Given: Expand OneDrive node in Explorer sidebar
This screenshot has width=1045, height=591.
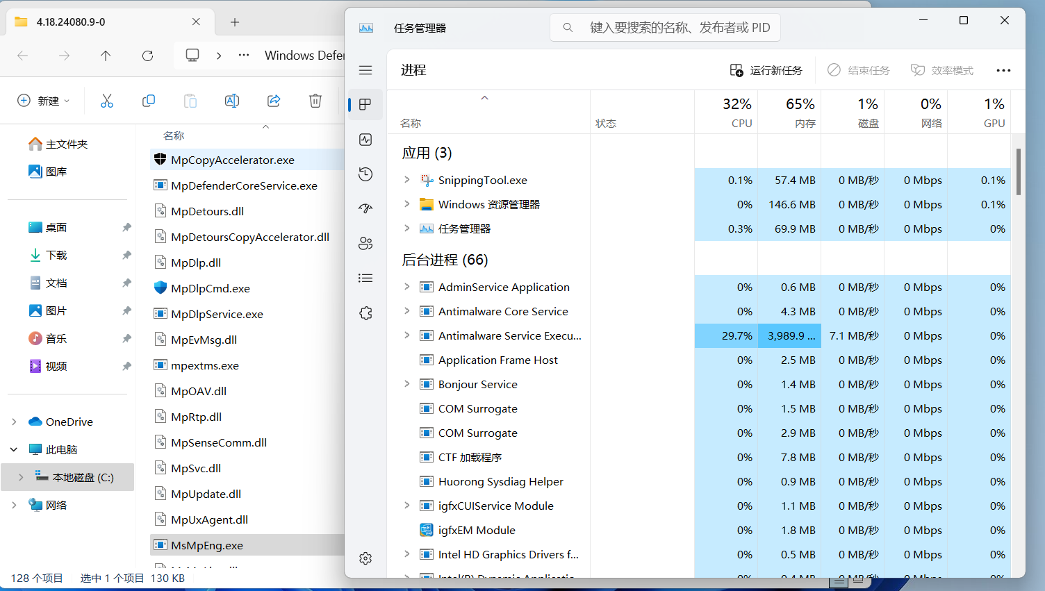Looking at the screenshot, I should pyautogui.click(x=14, y=422).
